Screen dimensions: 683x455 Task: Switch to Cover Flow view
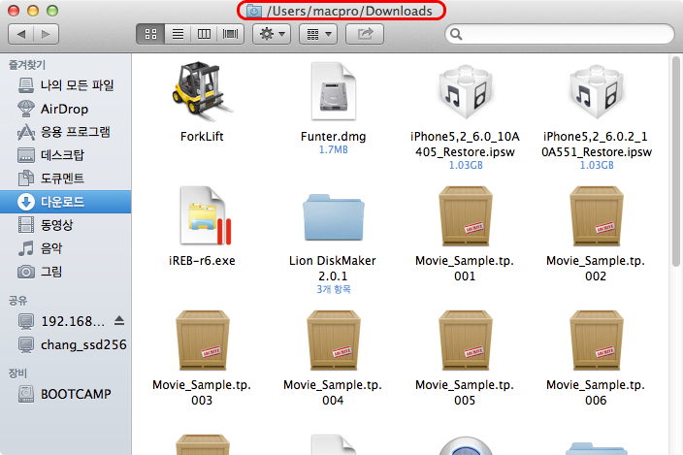coord(231,34)
